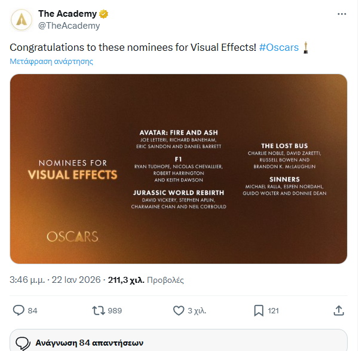The image size is (362, 351).
Task: Click the 121 bookmarks count
Action: [x=274, y=311]
